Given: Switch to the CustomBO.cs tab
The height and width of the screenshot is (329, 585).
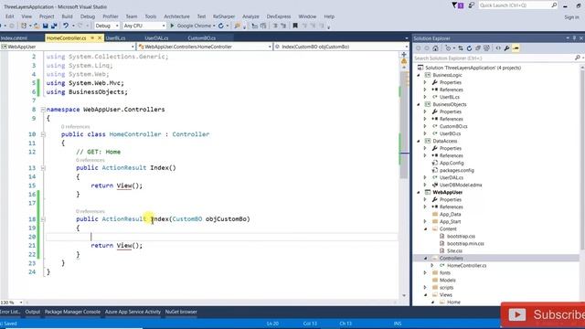Looking at the screenshot, I should click(x=201, y=38).
